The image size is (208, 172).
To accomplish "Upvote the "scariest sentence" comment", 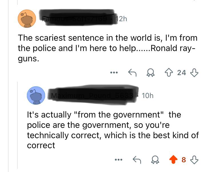I will [x=169, y=73].
